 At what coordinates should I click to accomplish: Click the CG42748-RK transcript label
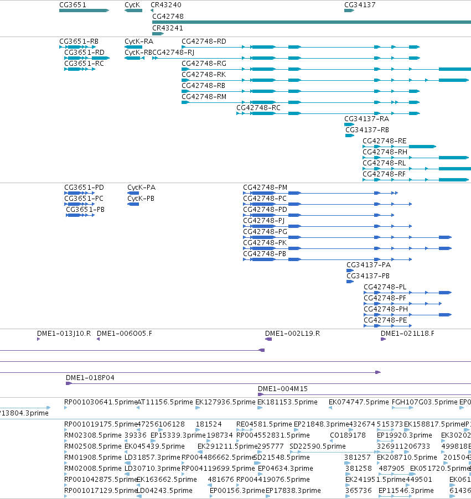click(204, 75)
